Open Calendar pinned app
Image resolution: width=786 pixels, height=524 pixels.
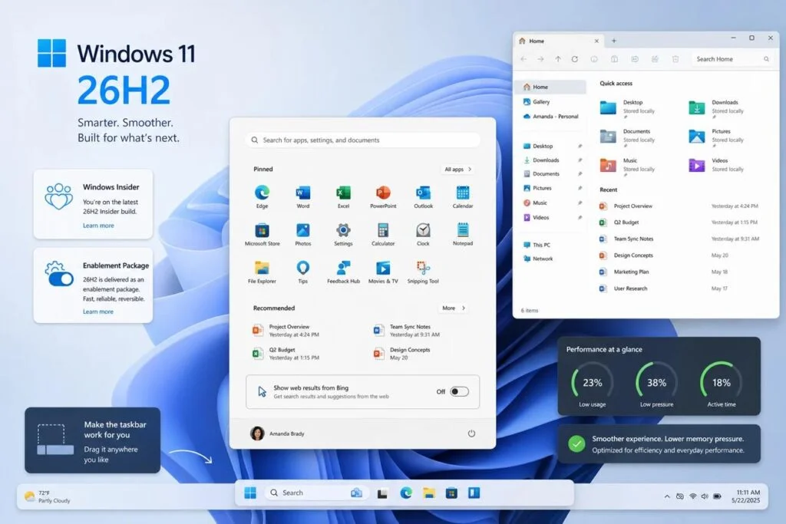(x=463, y=196)
